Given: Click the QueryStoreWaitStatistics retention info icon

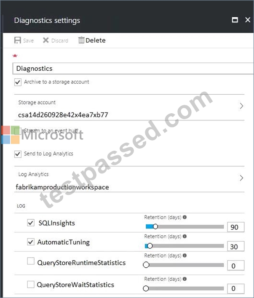Looking at the screenshot, I should pyautogui.click(x=184, y=279).
